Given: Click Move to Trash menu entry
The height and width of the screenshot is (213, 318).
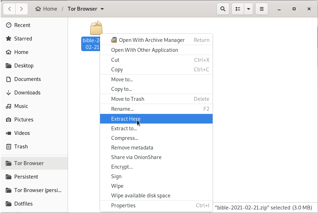Looking at the screenshot, I should [127, 99].
